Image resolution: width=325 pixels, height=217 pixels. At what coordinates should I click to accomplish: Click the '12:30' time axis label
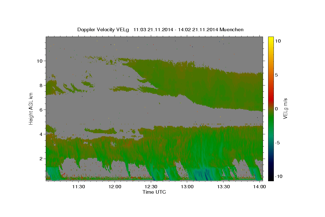[151, 187]
